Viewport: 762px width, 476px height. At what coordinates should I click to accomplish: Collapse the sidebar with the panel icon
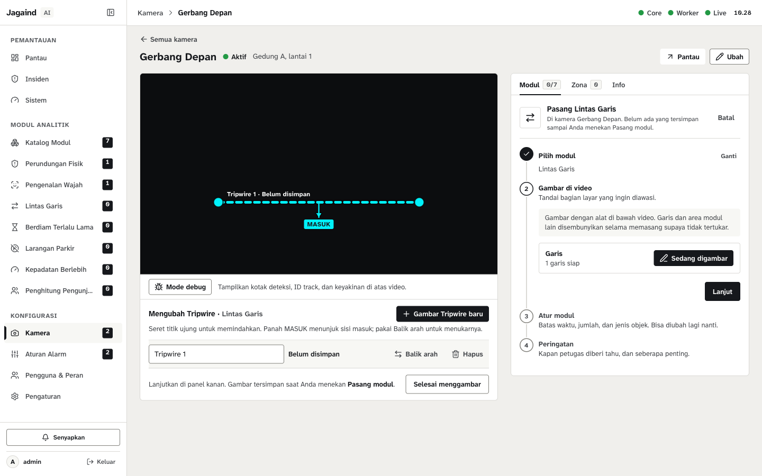pyautogui.click(x=111, y=13)
